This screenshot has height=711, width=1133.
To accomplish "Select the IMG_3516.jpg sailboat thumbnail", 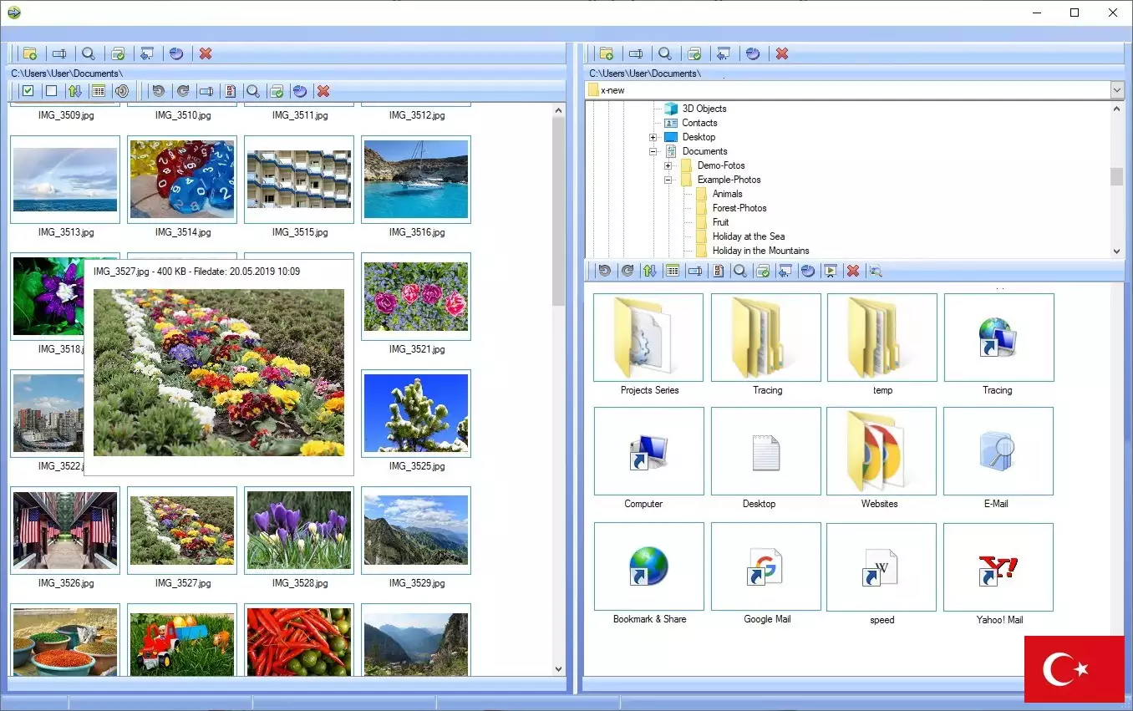I will (415, 179).
